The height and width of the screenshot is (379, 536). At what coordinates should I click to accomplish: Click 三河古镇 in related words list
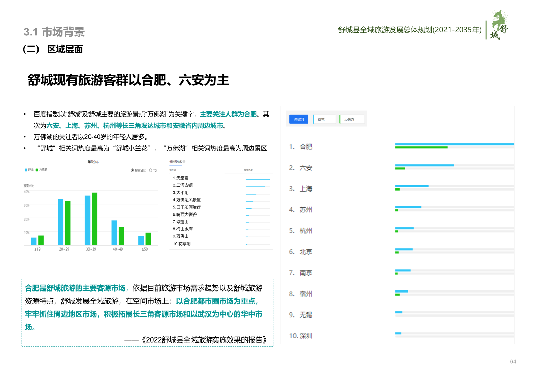(x=184, y=185)
